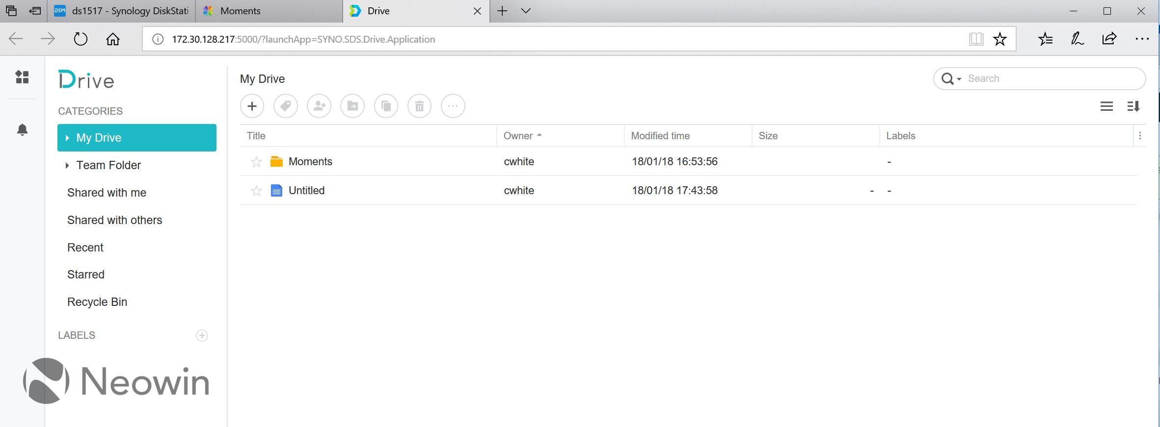Show tab list dropdown chevron
The height and width of the screenshot is (427, 1160).
tap(526, 11)
